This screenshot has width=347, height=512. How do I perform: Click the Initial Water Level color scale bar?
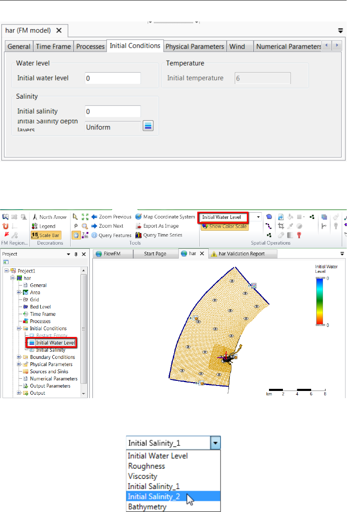(321, 302)
